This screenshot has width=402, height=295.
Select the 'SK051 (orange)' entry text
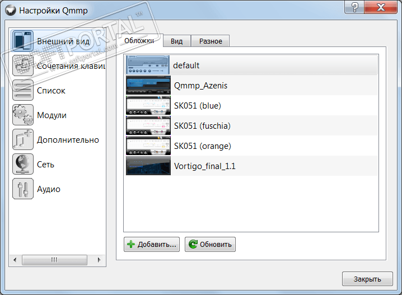pos(203,146)
